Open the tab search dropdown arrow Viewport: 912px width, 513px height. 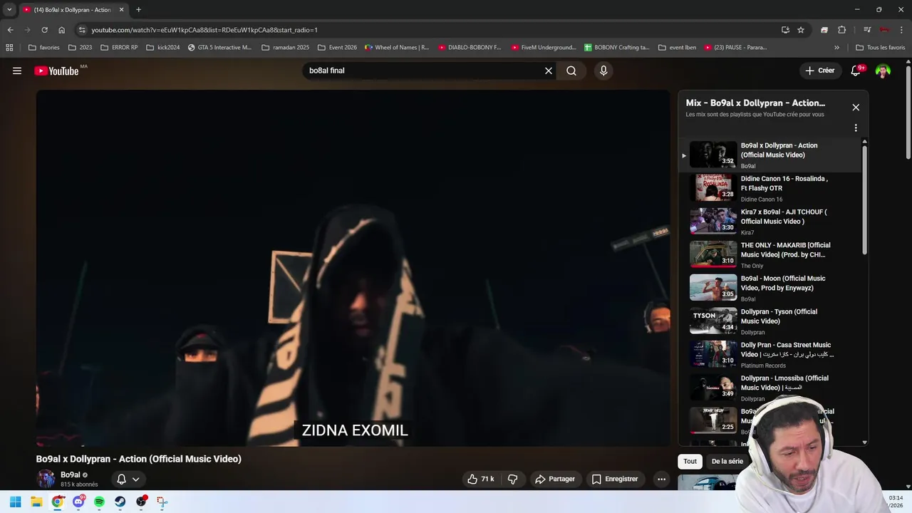pyautogui.click(x=9, y=10)
